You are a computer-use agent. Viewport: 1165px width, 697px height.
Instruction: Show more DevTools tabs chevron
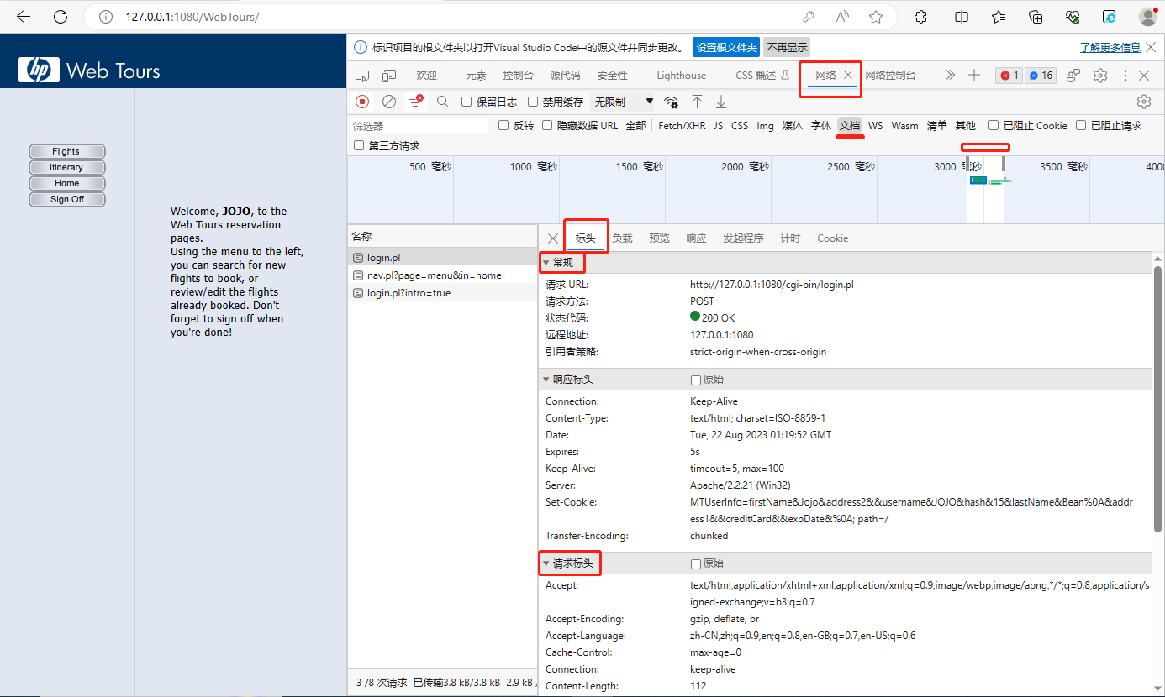coord(950,76)
